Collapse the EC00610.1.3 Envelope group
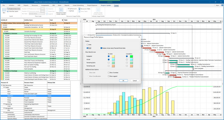The width and height of the screenshot is (224, 120). click(4, 71)
